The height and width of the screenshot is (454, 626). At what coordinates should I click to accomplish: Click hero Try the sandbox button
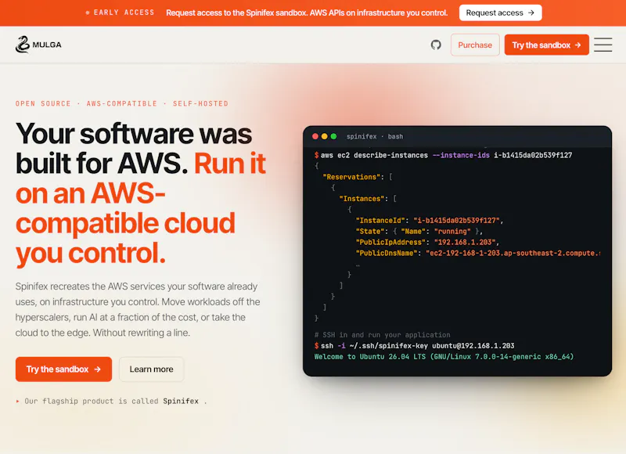[x=63, y=369]
